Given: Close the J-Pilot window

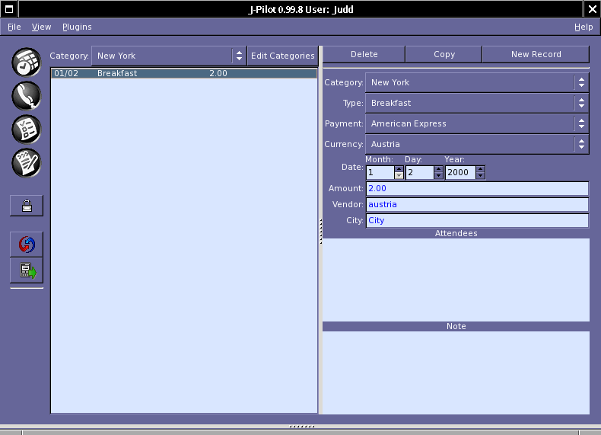Looking at the screenshot, I should [x=592, y=8].
